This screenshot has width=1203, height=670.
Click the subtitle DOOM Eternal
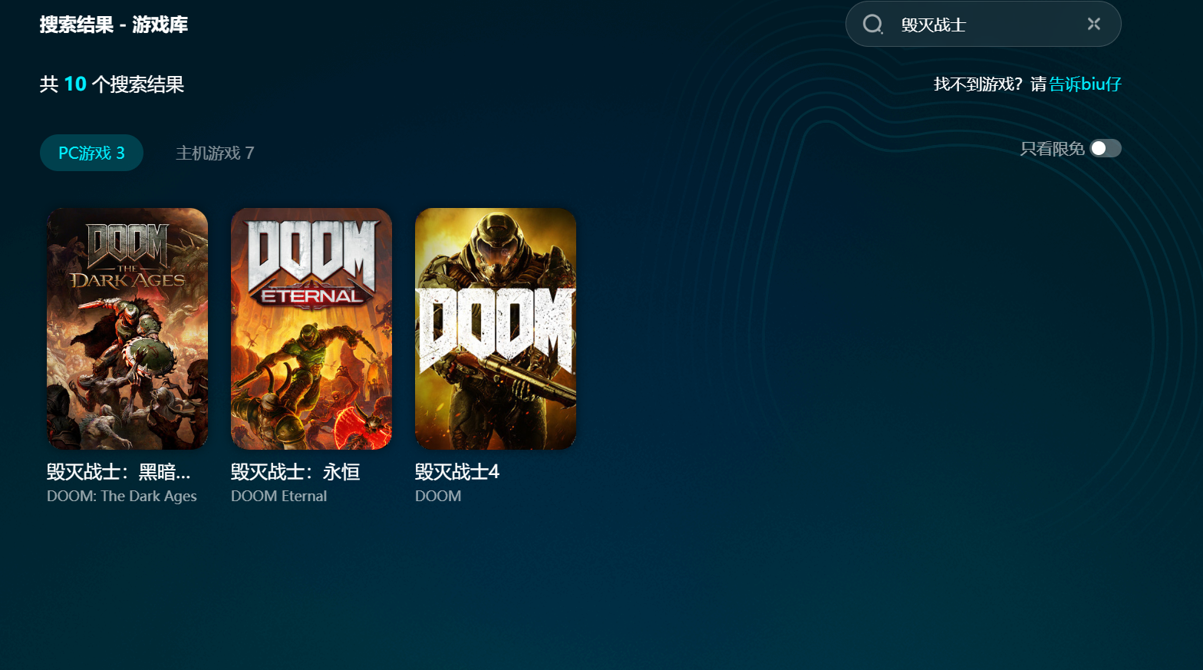click(x=279, y=497)
